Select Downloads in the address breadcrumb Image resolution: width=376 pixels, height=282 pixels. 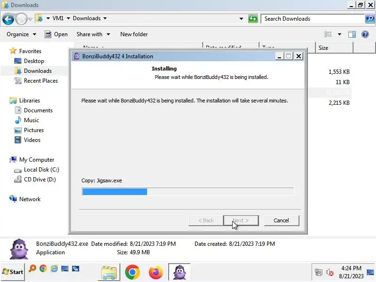pos(86,18)
